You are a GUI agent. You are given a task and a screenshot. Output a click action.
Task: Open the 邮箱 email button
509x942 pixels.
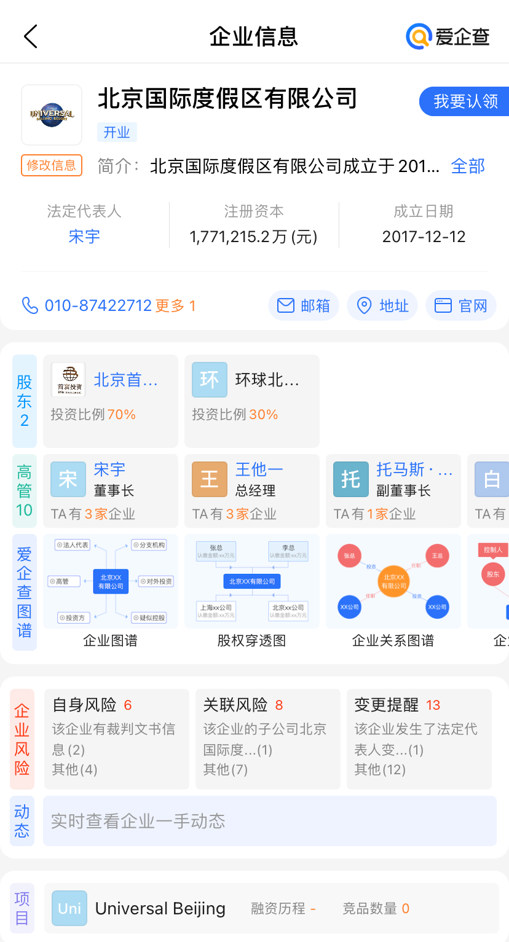point(304,305)
